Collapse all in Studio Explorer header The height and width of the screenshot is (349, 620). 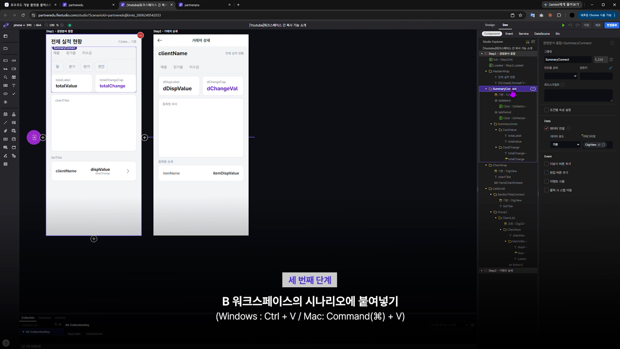tap(533, 42)
